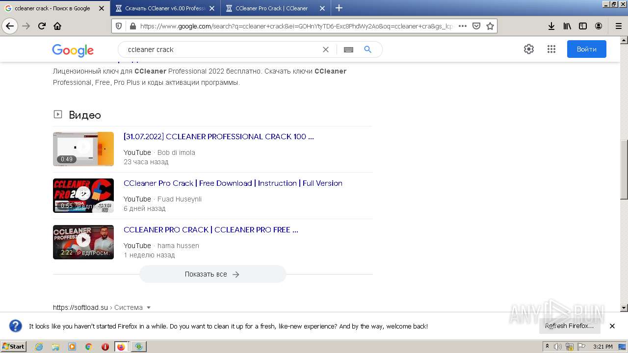Click the Google logo
Screen dimensions: 628x353
73,50
